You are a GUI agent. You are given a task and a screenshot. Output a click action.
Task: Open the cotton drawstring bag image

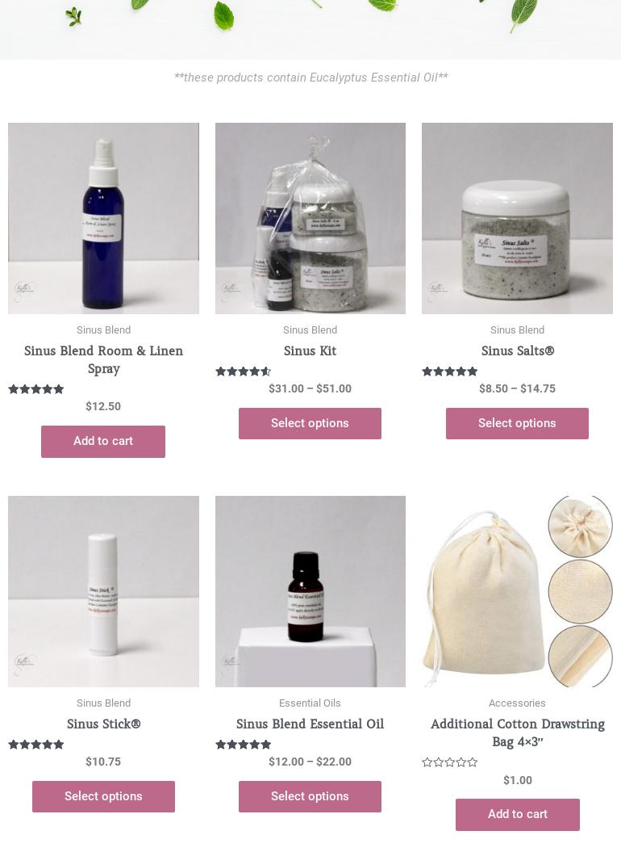pyautogui.click(x=517, y=591)
